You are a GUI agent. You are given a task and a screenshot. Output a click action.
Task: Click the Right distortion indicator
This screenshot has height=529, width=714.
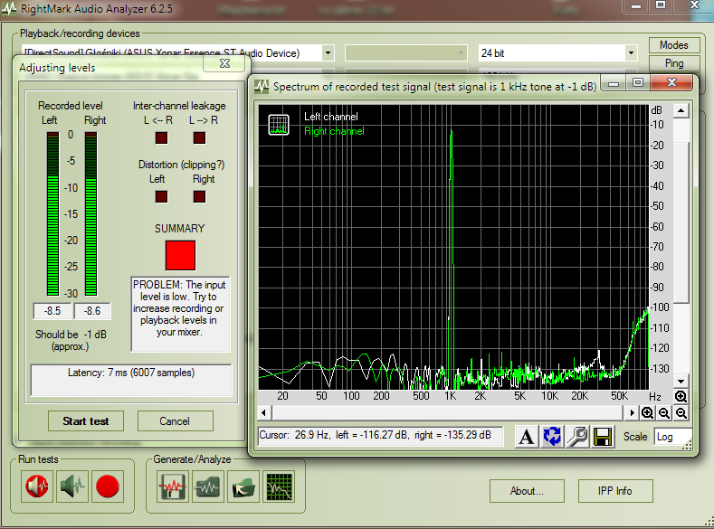click(199, 196)
